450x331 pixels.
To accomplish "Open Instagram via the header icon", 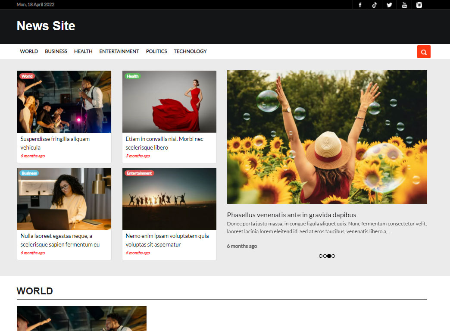I will point(419,5).
